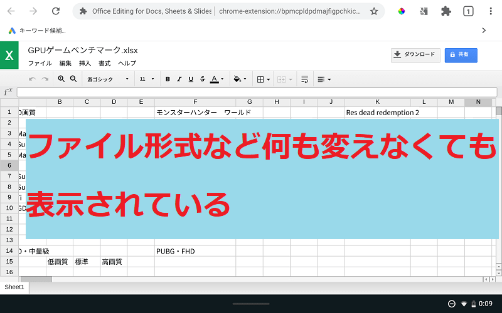Zoom in with the magnifier plus

click(61, 79)
